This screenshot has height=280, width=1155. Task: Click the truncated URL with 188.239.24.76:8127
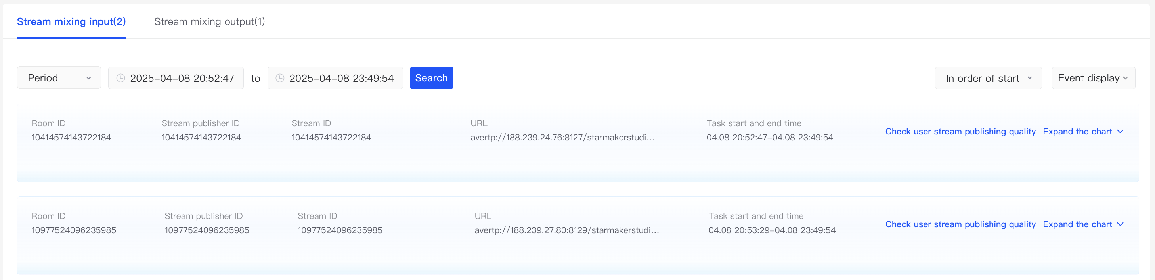click(x=562, y=137)
